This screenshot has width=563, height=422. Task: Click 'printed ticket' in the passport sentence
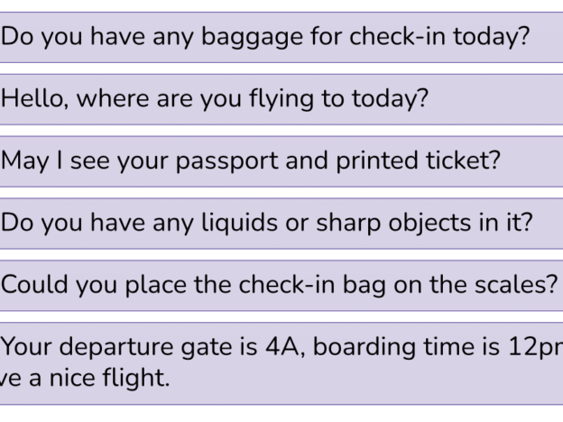click(418, 161)
